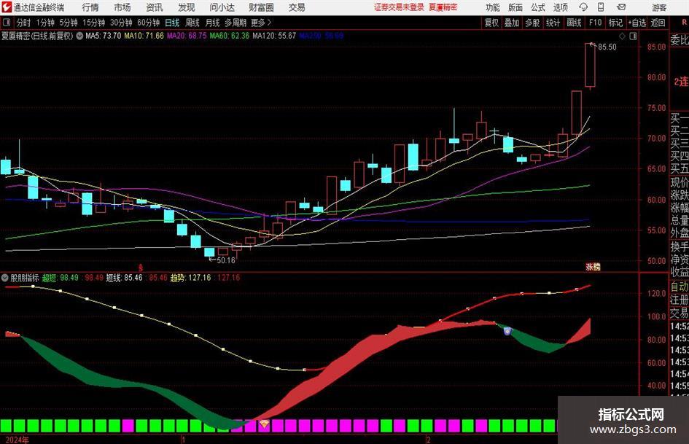The width and height of the screenshot is (689, 444).
Task: Click the 标记 mark button
Action: (x=615, y=23)
